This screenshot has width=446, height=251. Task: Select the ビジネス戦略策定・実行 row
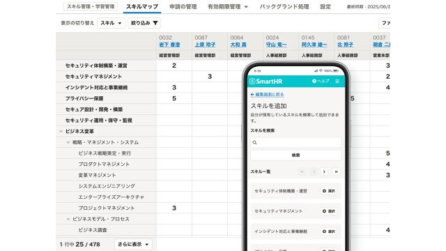(x=105, y=153)
